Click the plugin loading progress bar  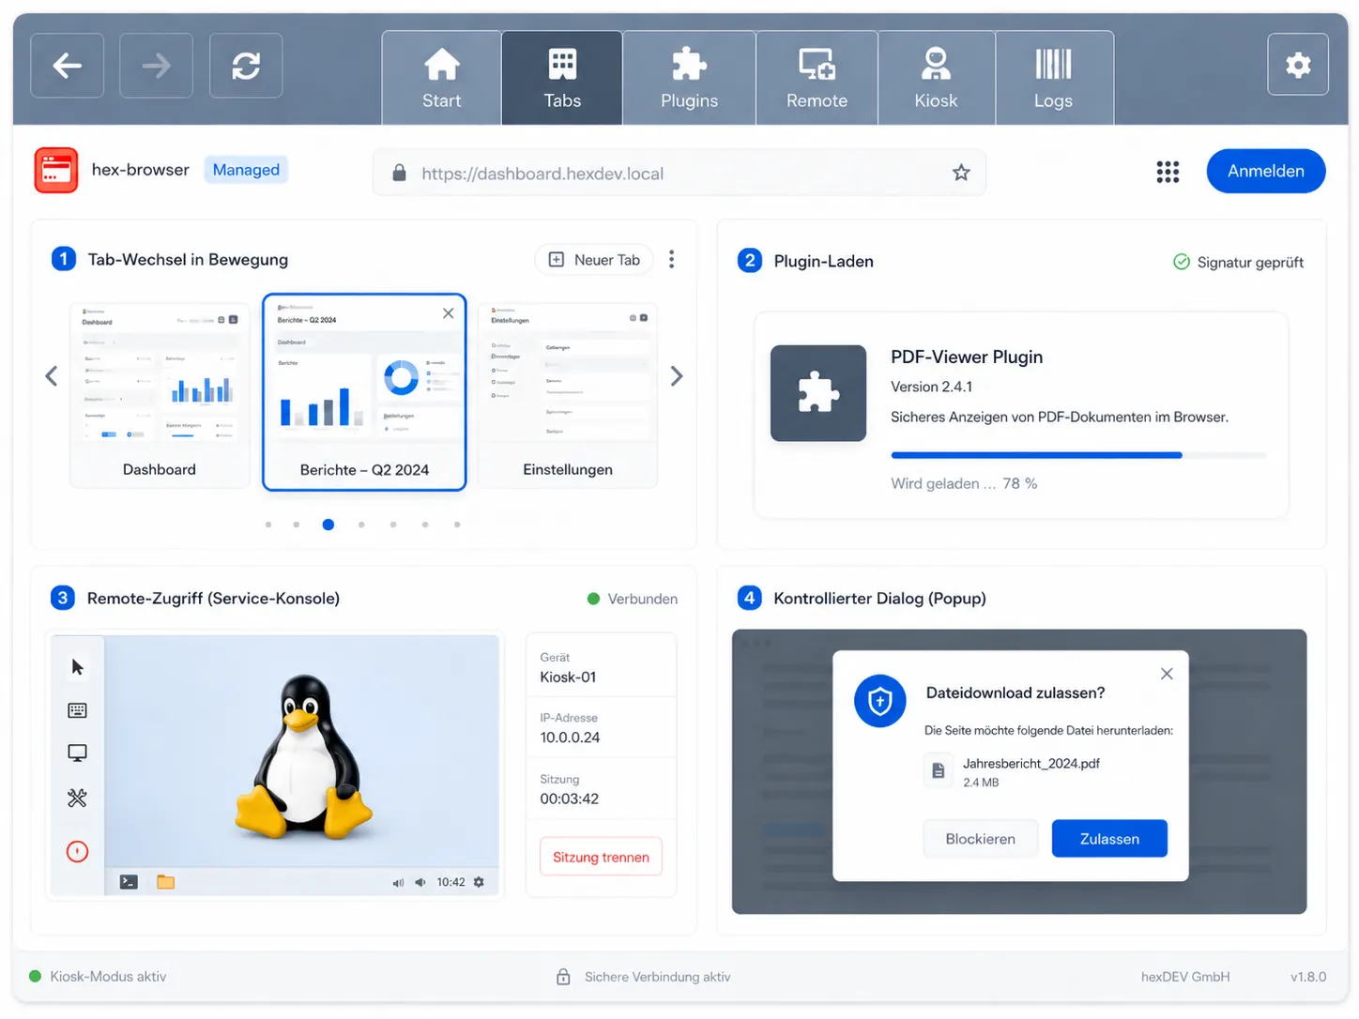(1078, 455)
